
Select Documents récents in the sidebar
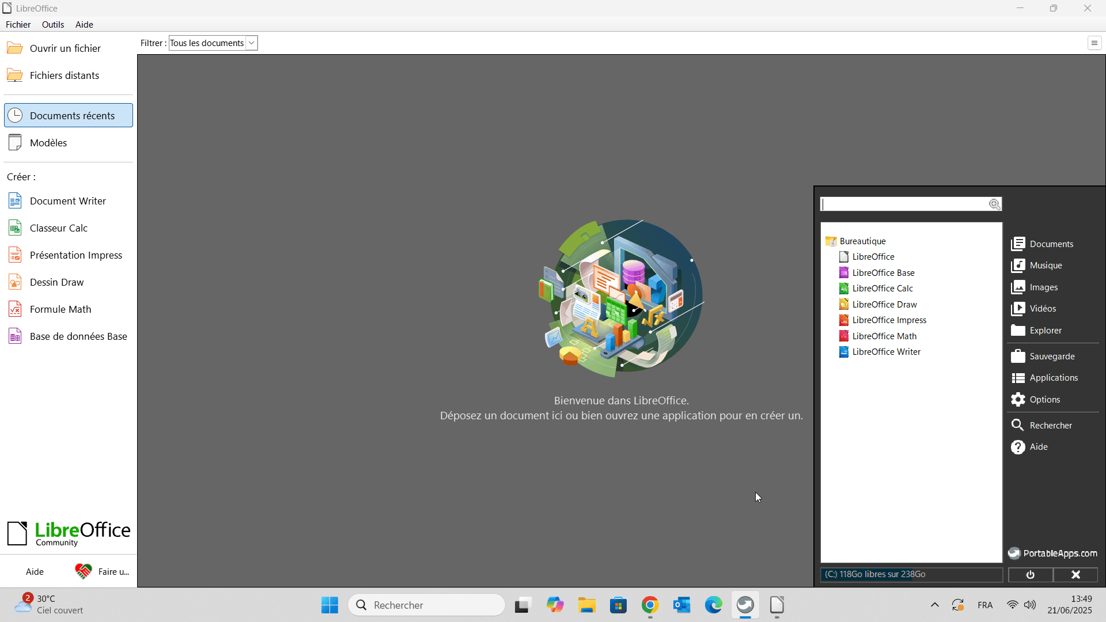pyautogui.click(x=69, y=115)
